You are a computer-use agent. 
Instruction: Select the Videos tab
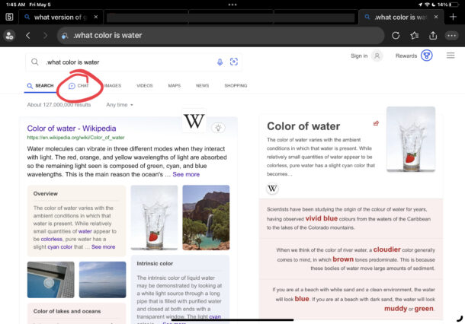coord(144,86)
